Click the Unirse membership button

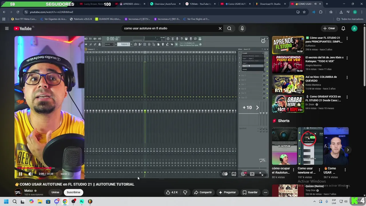[55, 192]
